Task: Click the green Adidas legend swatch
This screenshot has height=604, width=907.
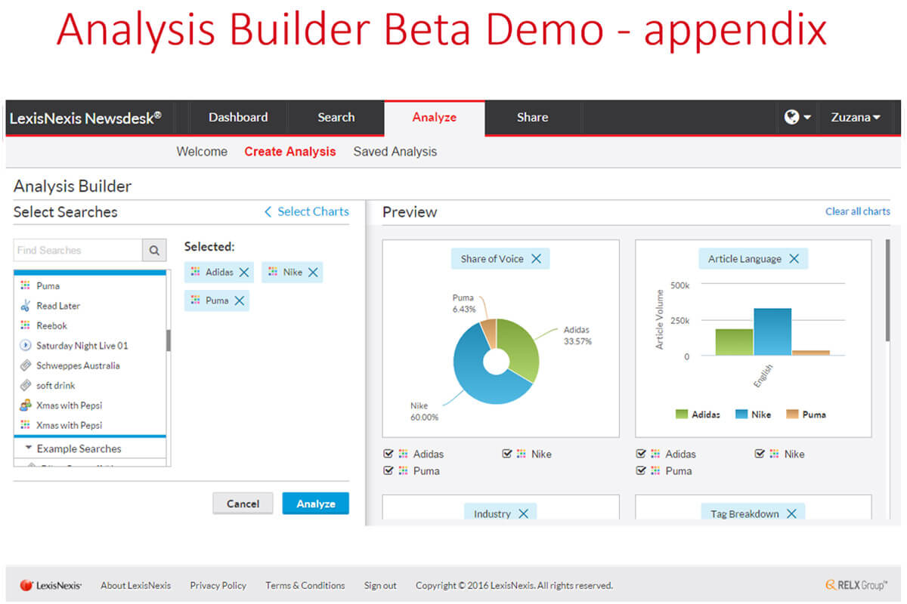Action: point(682,414)
